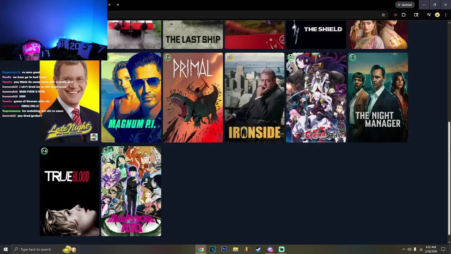
Task: Open the Primal show poster
Action: 193,98
